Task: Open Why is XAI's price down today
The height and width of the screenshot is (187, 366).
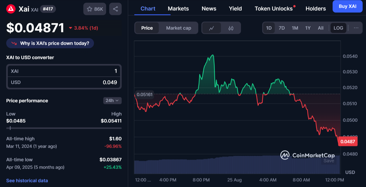Action: click(50, 43)
